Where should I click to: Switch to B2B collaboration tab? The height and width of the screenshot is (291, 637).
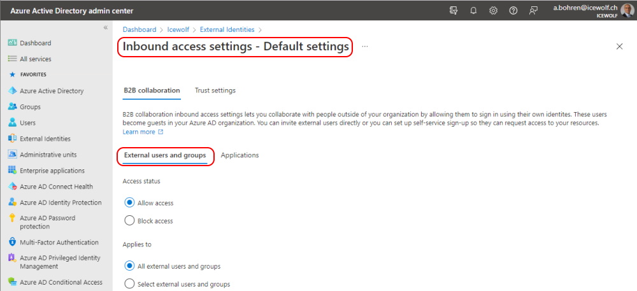click(152, 90)
